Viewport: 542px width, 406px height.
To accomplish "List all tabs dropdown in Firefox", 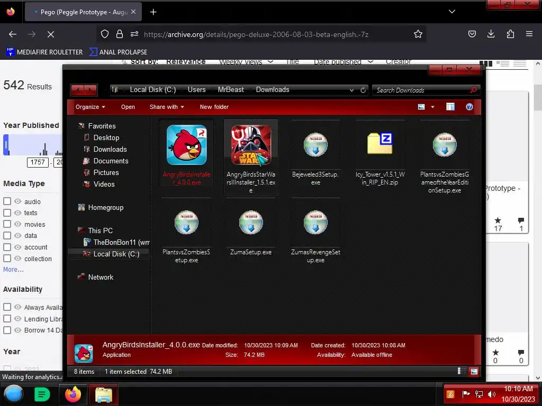I will [x=452, y=12].
